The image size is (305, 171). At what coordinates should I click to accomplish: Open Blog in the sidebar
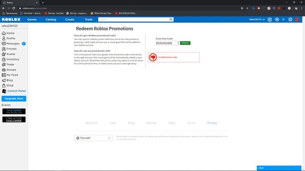pyautogui.click(x=8, y=80)
